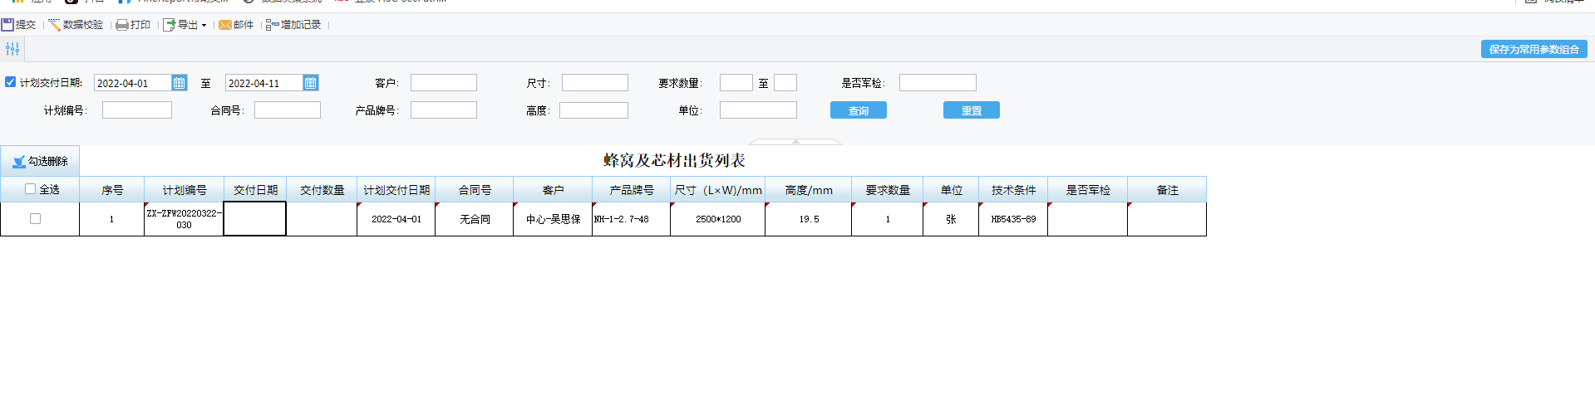This screenshot has width=1595, height=414.
Task: Select the 2022-04-01 table cell
Action: coord(396,219)
